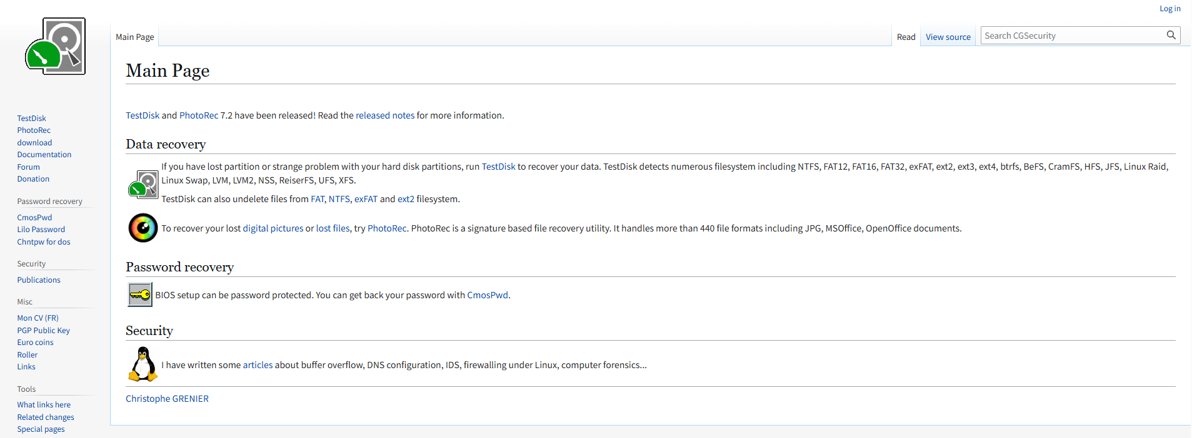Open Special pages link
1192x438 pixels.
(x=41, y=429)
